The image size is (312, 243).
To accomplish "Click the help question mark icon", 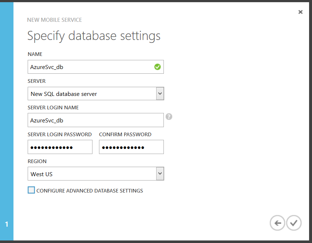I will [169, 117].
